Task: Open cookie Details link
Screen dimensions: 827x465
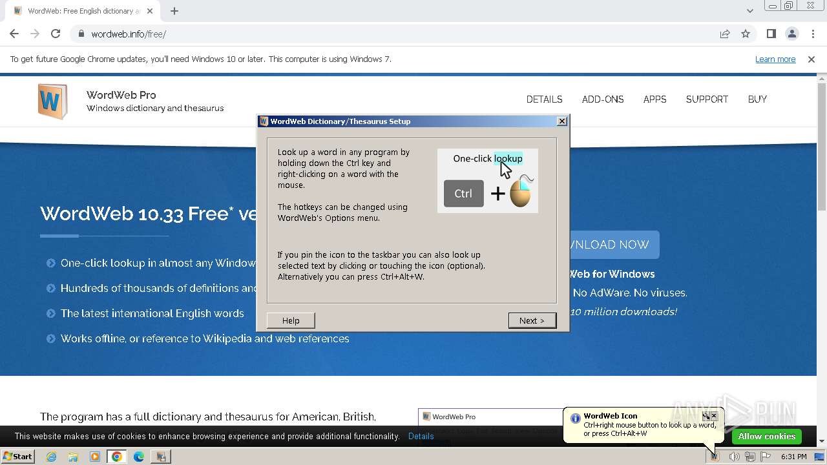Action: pos(421,437)
